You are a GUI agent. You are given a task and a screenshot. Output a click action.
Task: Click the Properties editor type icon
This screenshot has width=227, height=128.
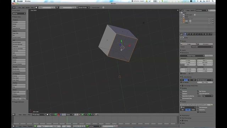182,34
